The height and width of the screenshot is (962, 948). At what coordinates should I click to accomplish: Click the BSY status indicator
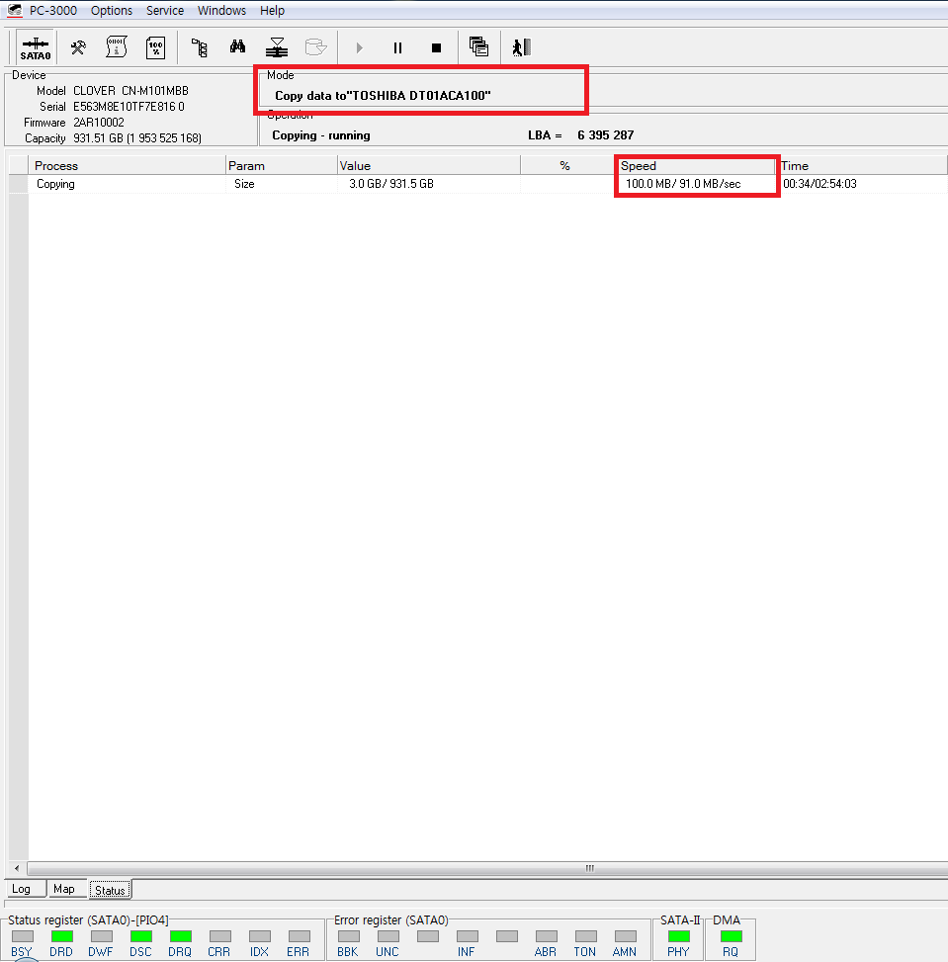[22, 936]
